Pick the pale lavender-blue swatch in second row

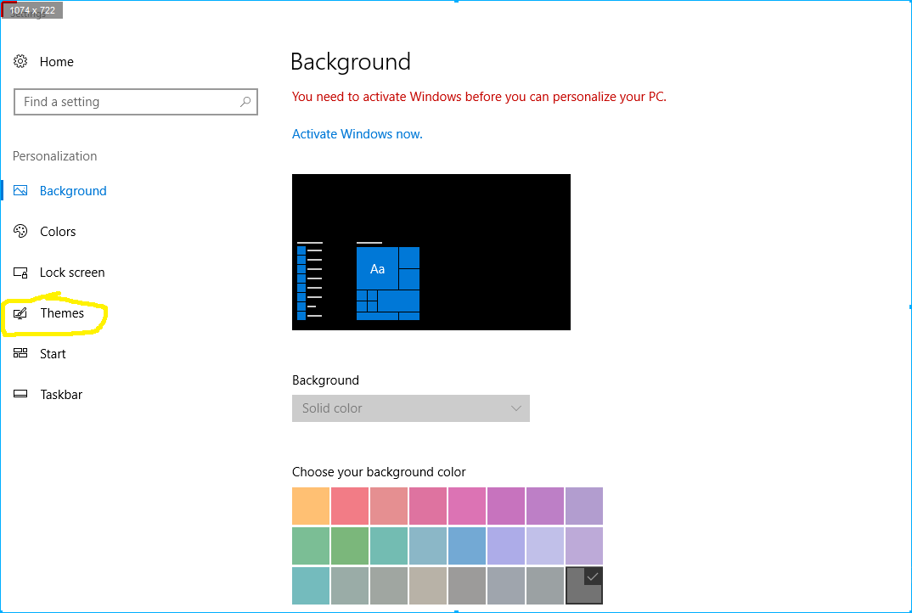point(545,546)
